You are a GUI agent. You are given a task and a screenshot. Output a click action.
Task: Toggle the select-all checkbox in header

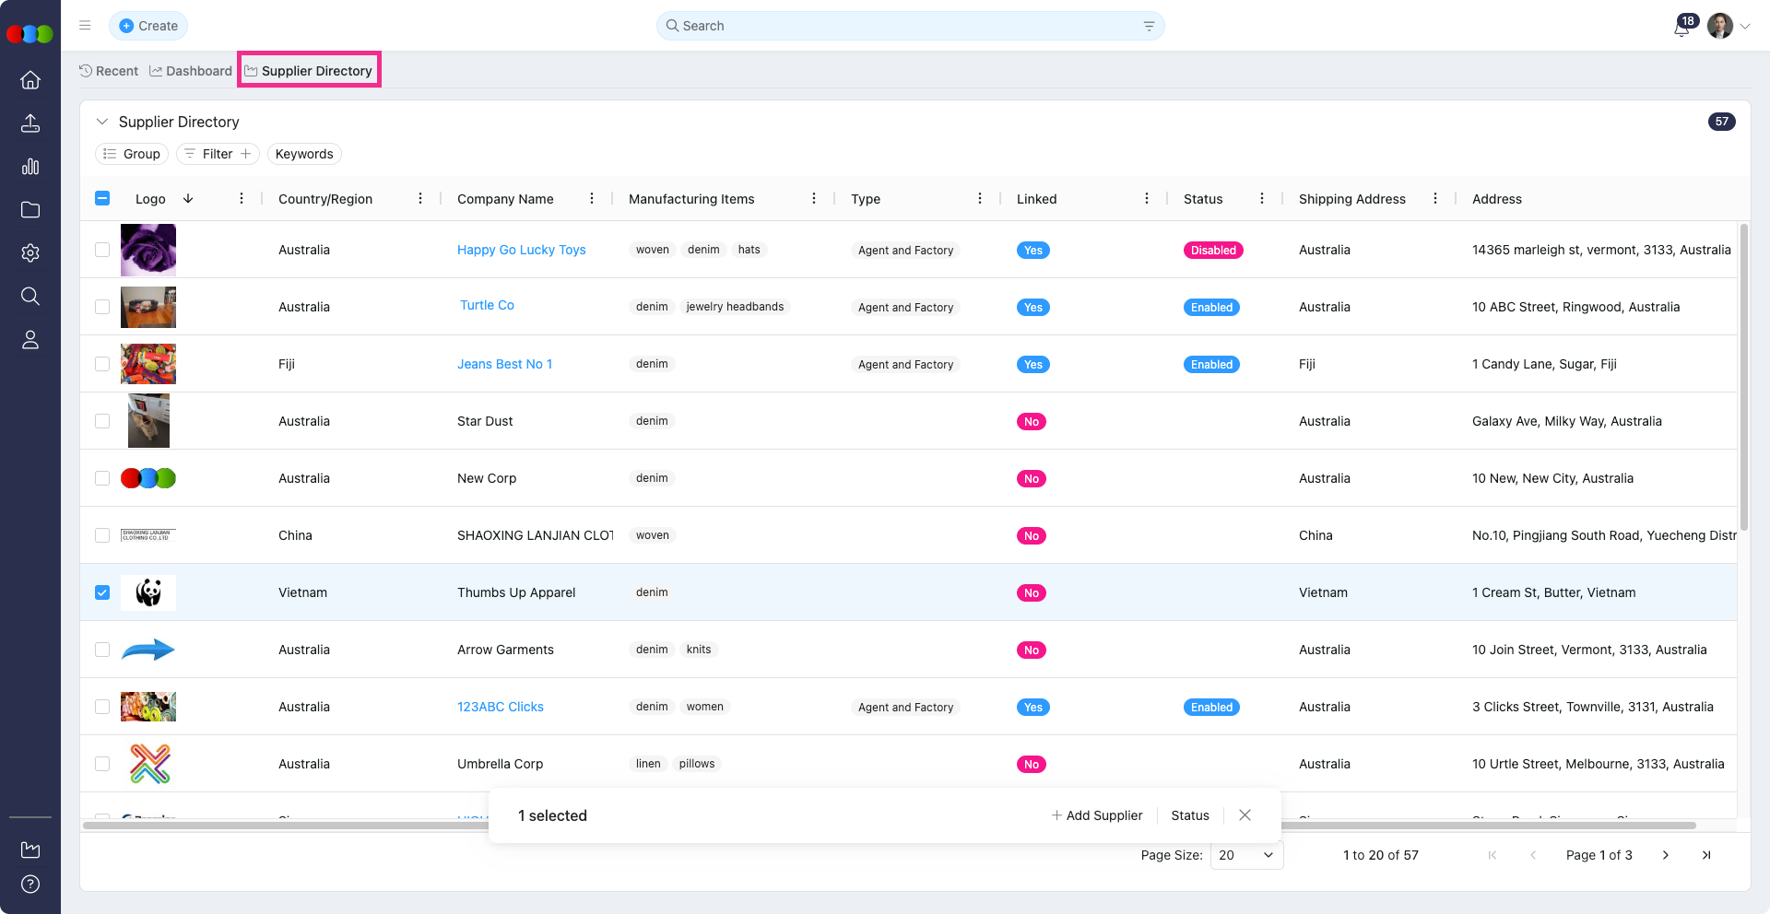point(102,198)
